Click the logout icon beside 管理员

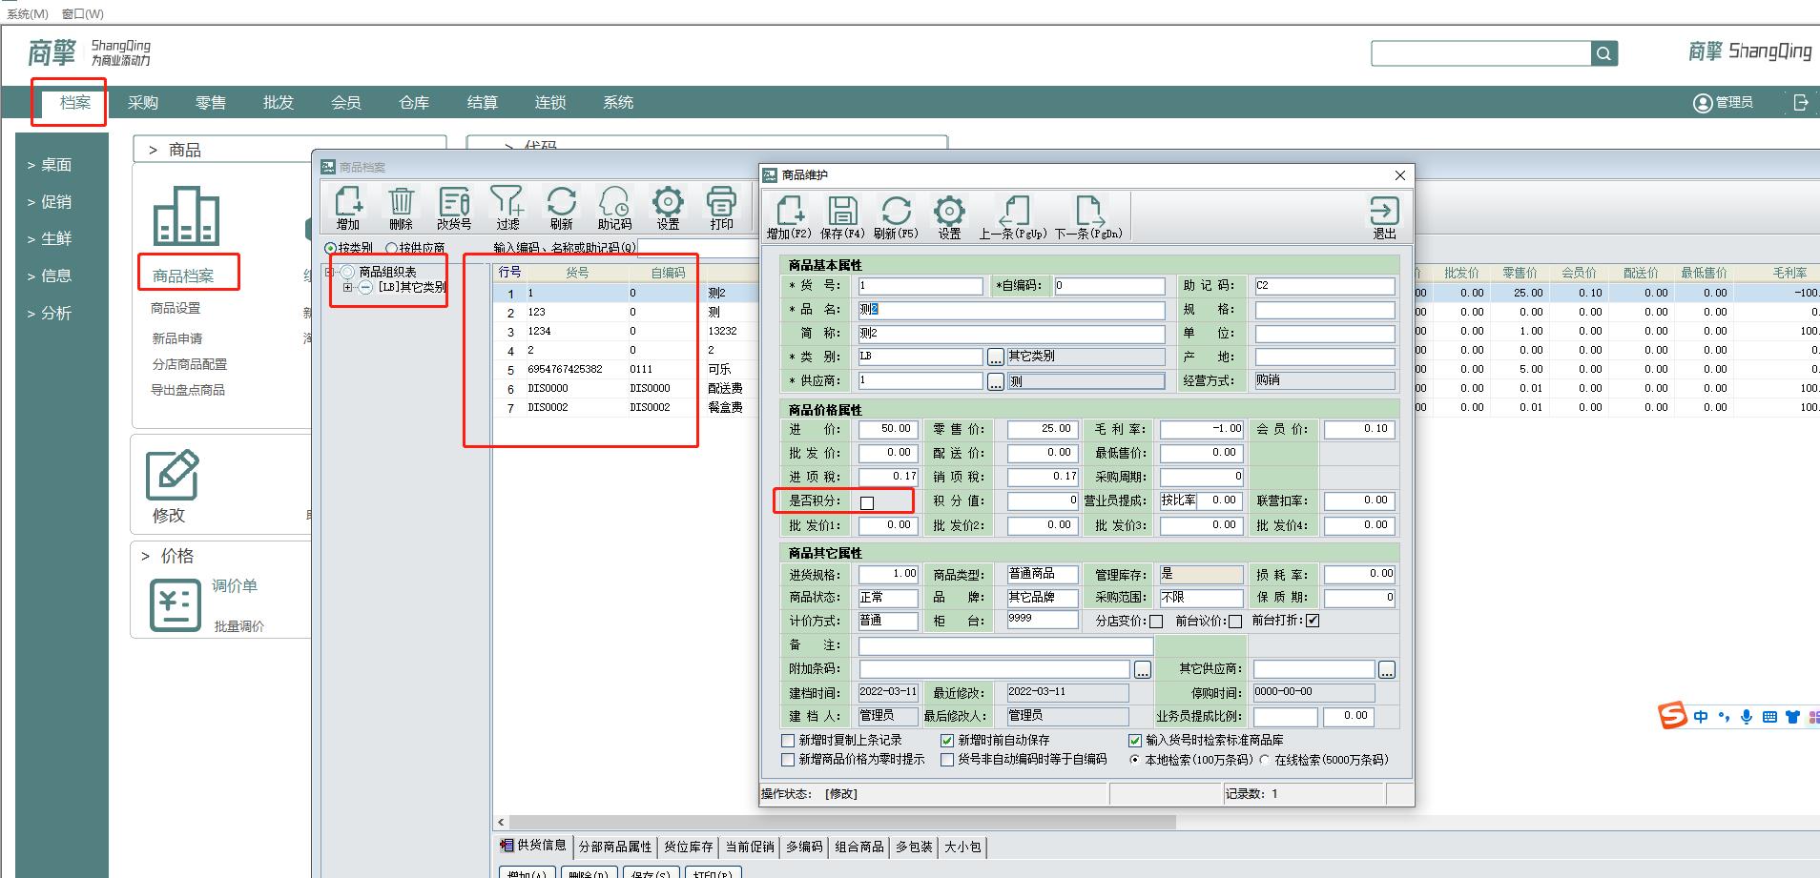1800,102
